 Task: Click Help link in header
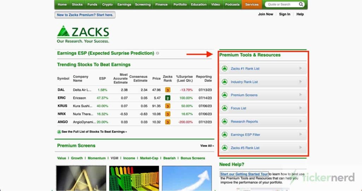tap(300, 14)
